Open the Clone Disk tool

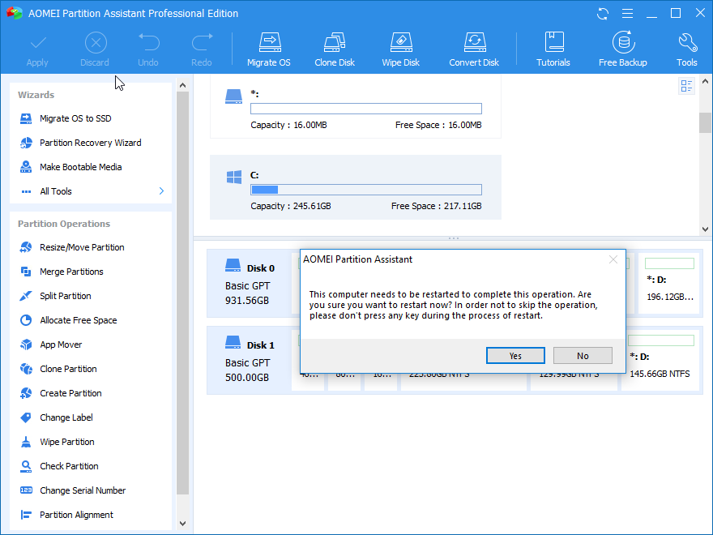click(x=335, y=49)
